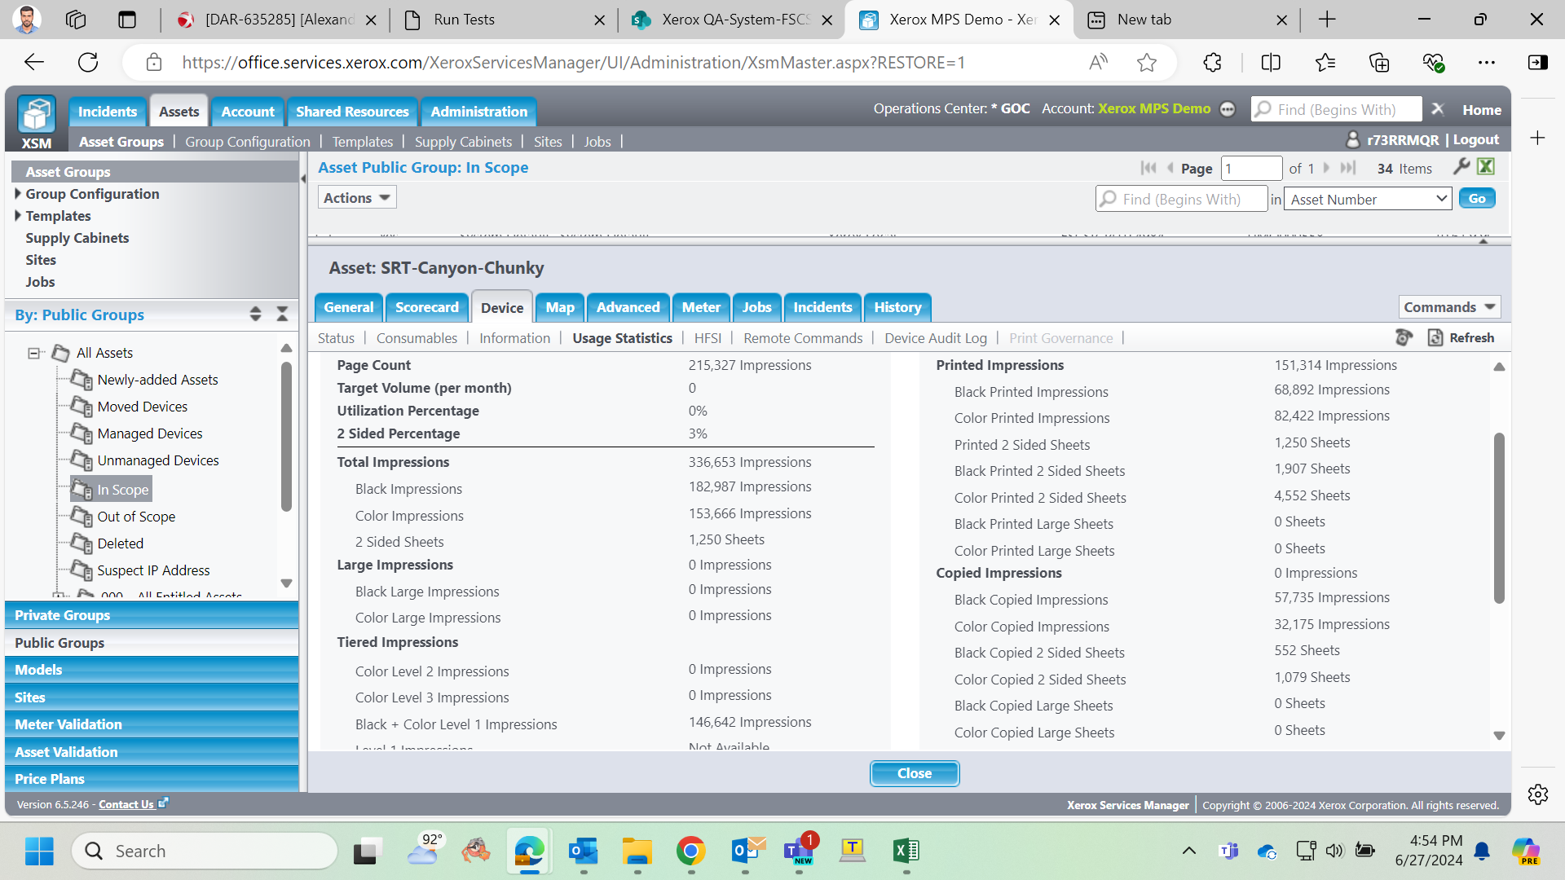1565x880 pixels.
Task: Click the XSM logo icon
Action: tap(37, 115)
